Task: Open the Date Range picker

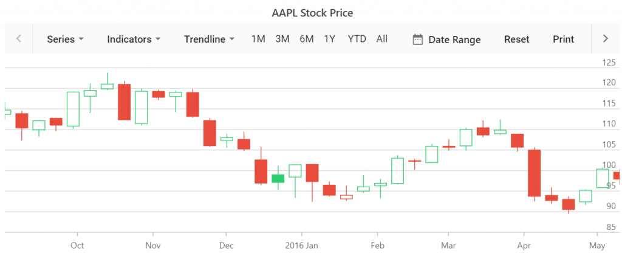Action: pos(454,40)
